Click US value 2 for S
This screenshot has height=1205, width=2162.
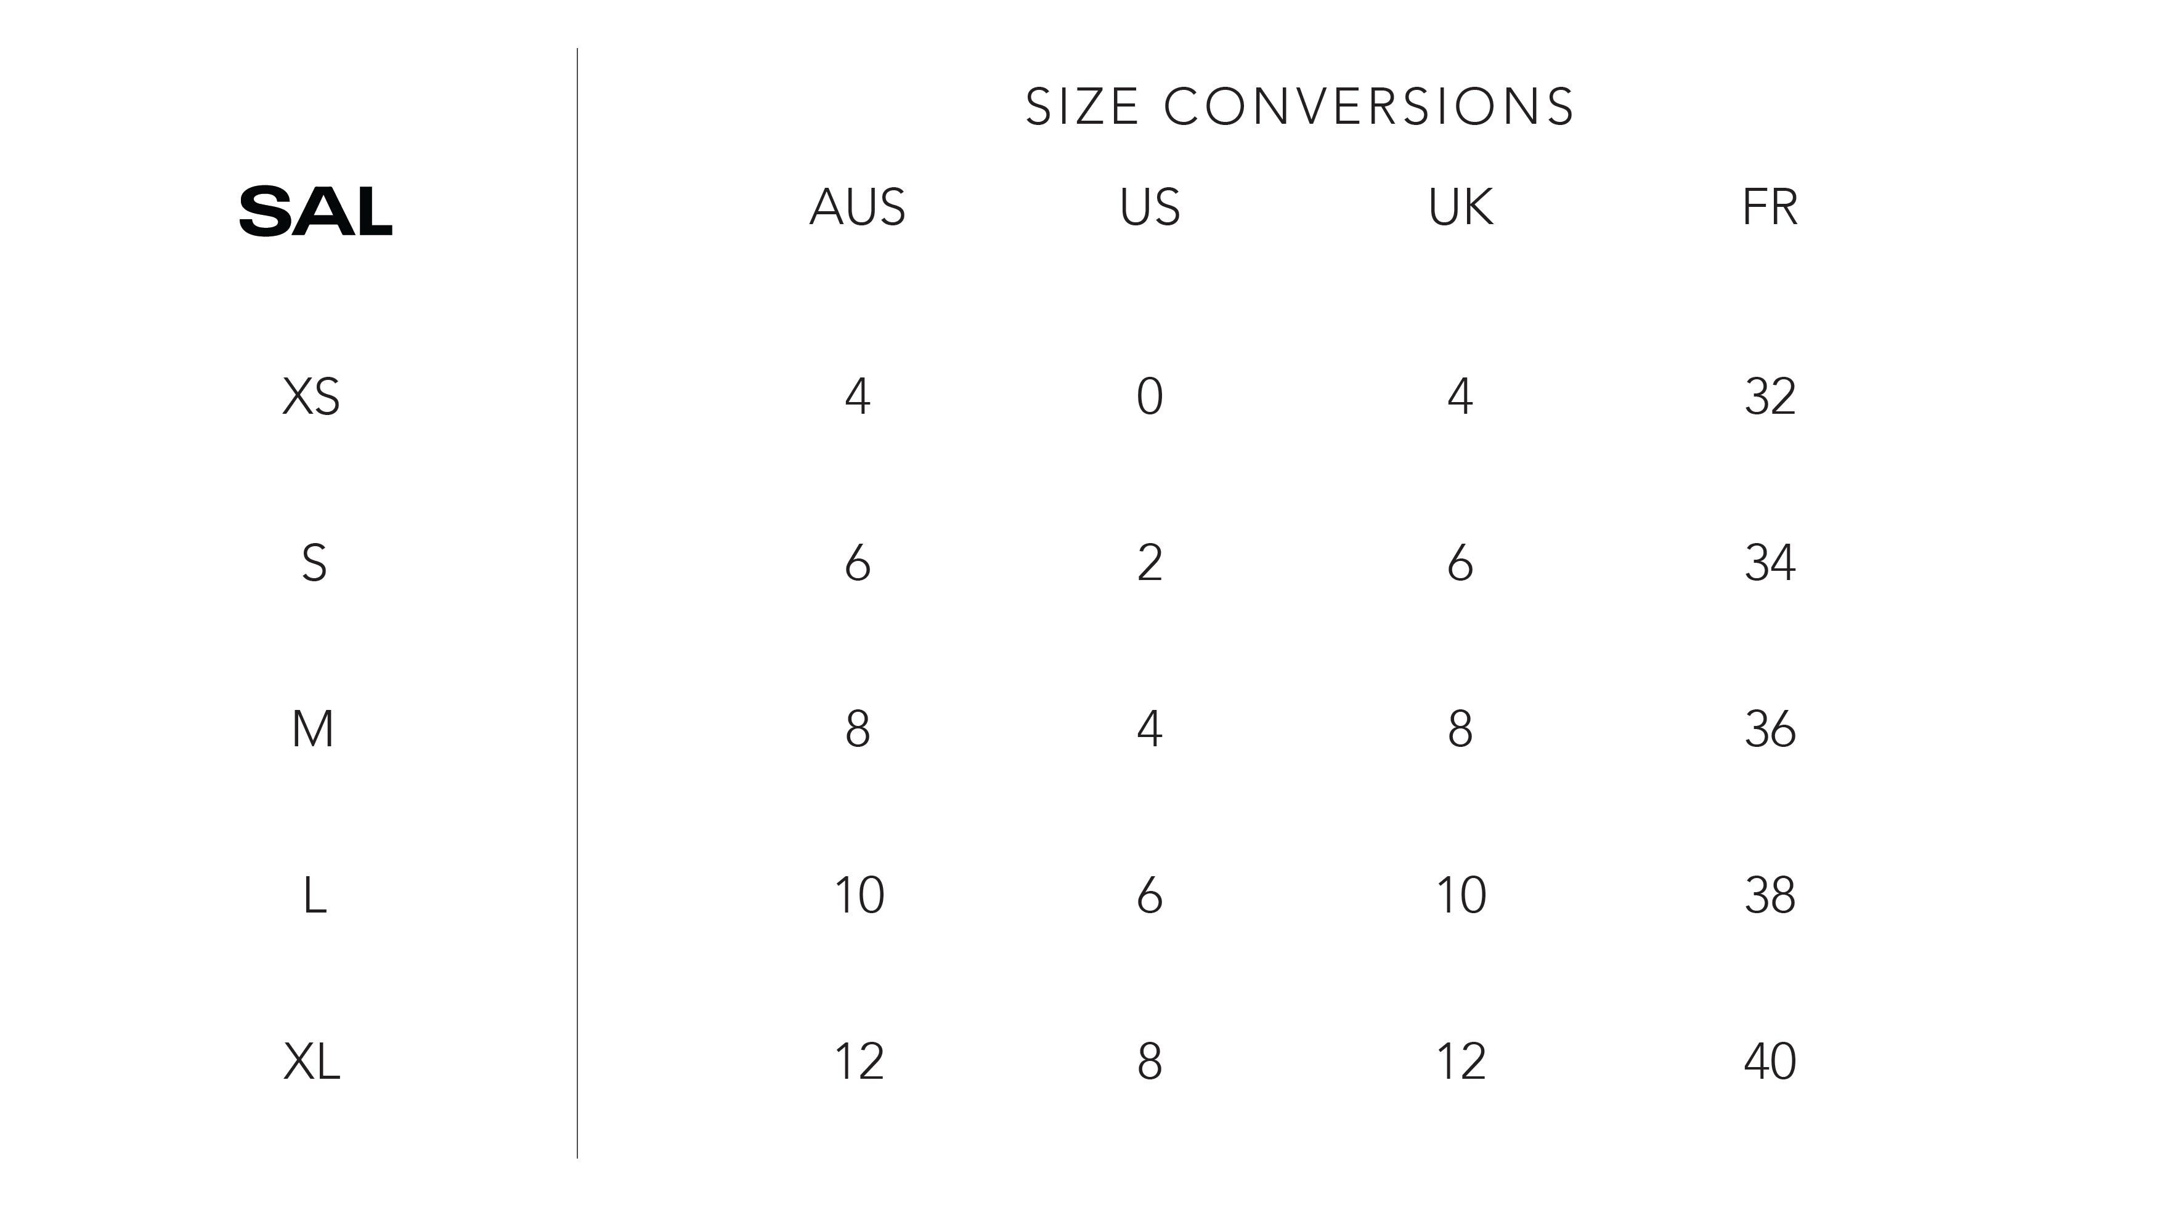pyautogui.click(x=1150, y=563)
